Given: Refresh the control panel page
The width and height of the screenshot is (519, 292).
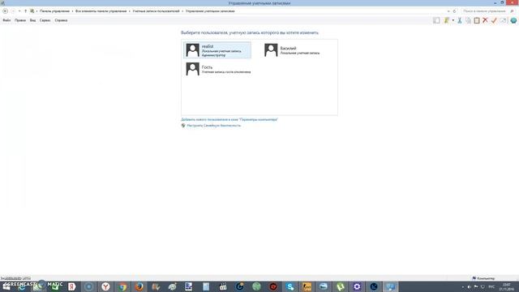Looking at the screenshot, I should pos(454,11).
